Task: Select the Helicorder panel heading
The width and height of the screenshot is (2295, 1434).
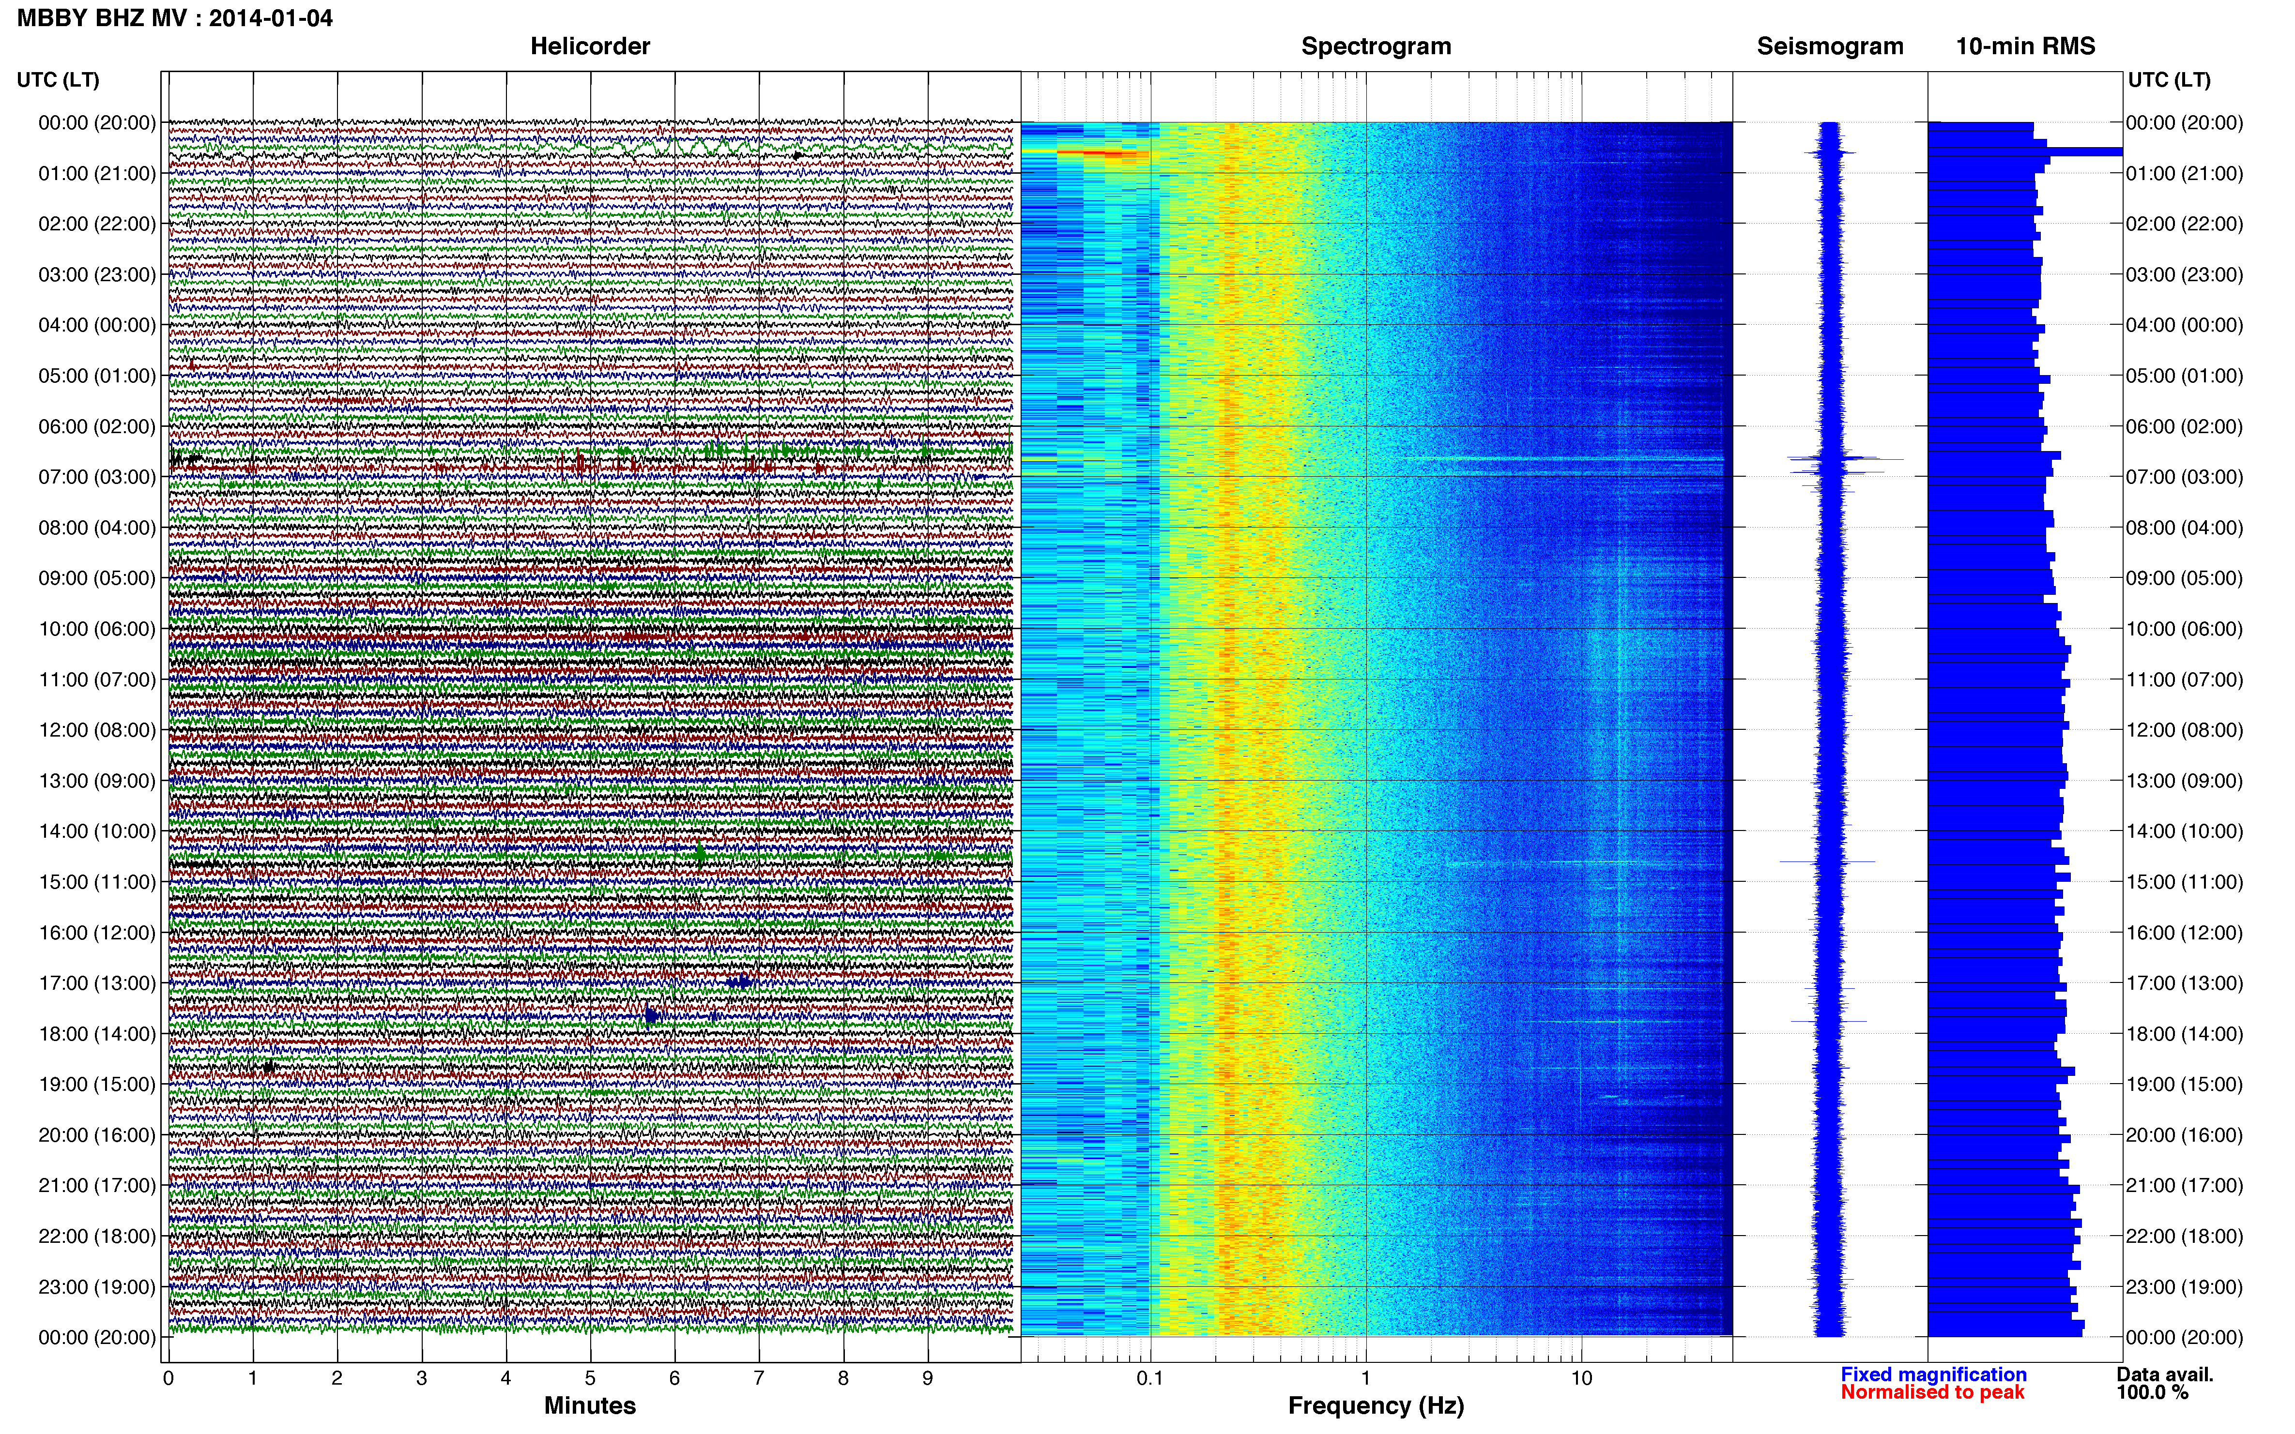Action: pos(589,46)
